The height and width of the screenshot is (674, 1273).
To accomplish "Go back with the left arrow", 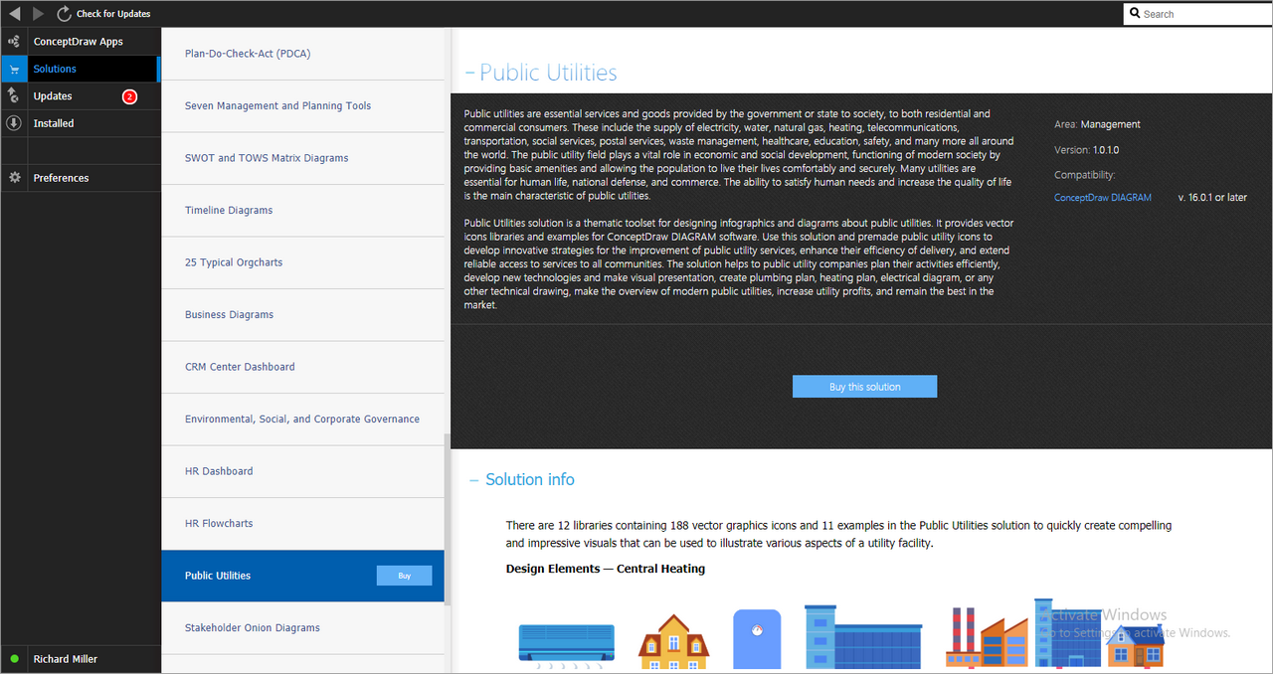I will [14, 14].
